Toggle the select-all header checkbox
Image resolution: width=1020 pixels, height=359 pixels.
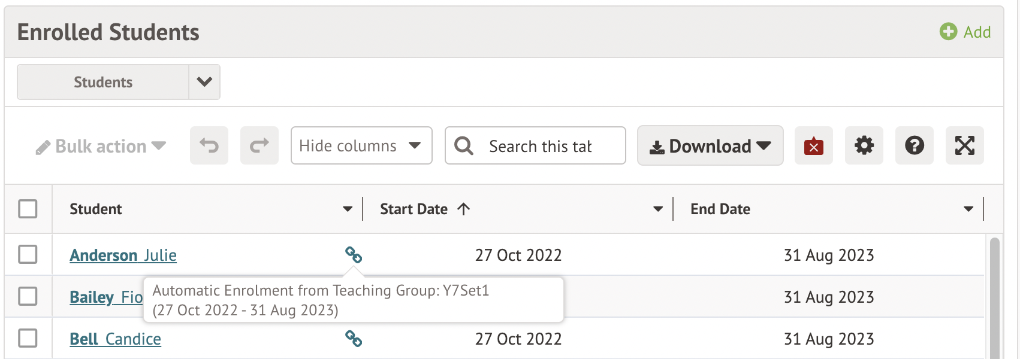28,209
